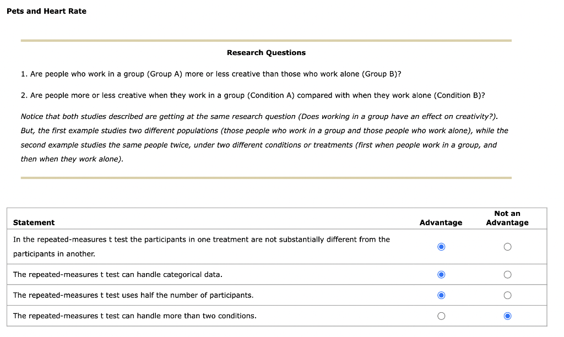Viewport: 564px width, 337px height.
Task: Select Advantage for the participants statement
Action: tap(441, 246)
